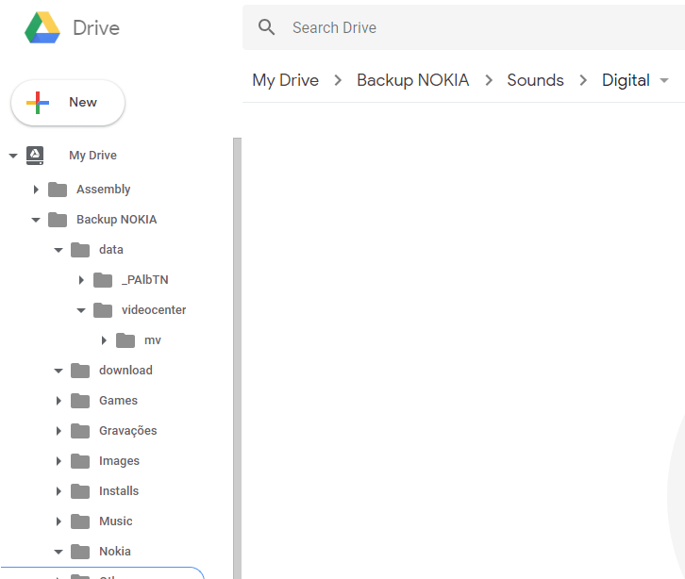Viewport: 685px width, 579px height.
Task: Select download label in folder tree
Action: [x=125, y=371]
